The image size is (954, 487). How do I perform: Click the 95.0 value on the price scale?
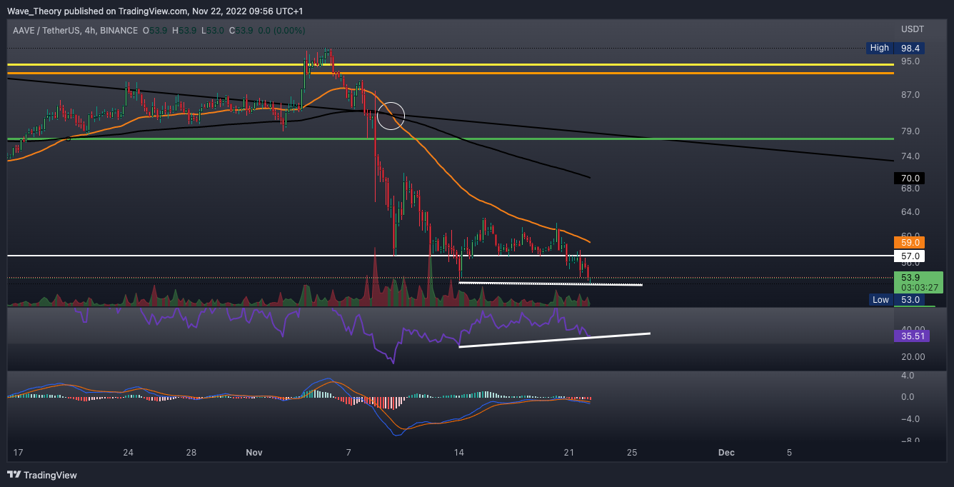911,61
